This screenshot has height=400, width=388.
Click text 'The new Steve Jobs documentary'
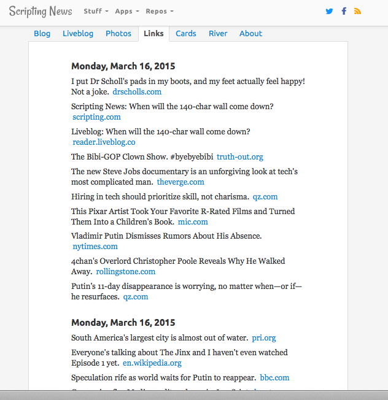pyautogui.click(x=130, y=172)
